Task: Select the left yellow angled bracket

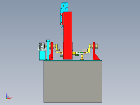Action: pyautogui.click(x=57, y=48)
